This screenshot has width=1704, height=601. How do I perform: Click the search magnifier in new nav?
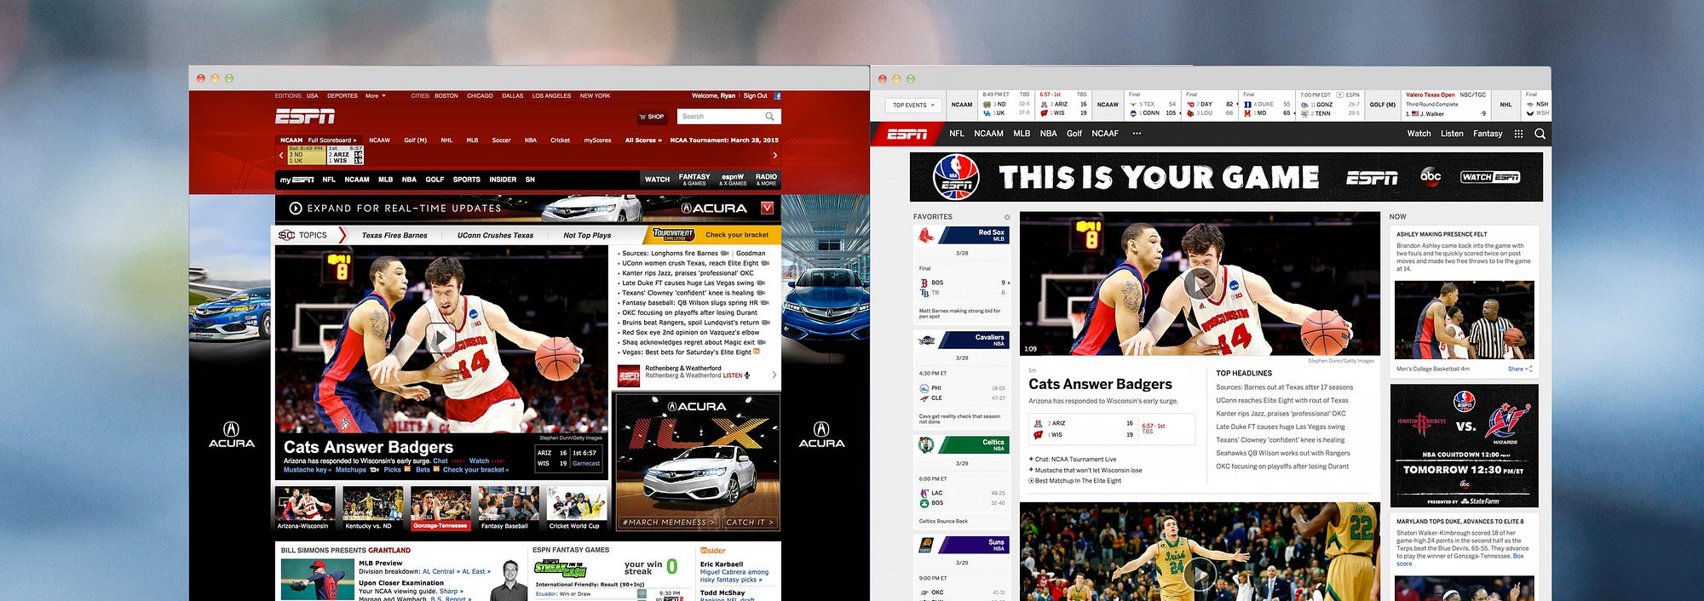[x=1540, y=134]
